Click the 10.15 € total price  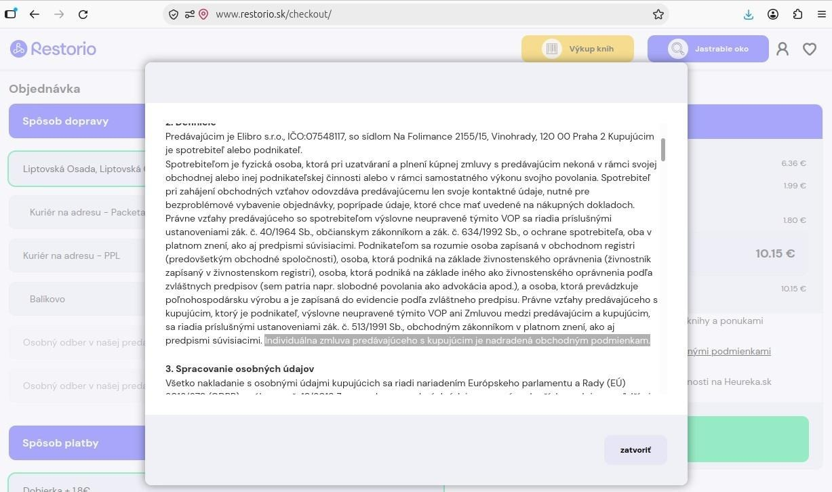click(x=775, y=253)
